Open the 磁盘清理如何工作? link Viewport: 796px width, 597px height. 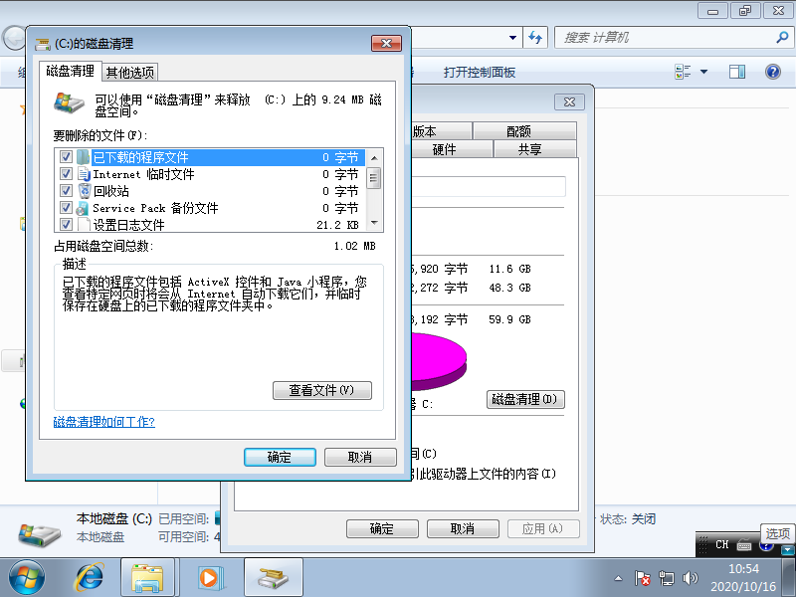pos(103,422)
